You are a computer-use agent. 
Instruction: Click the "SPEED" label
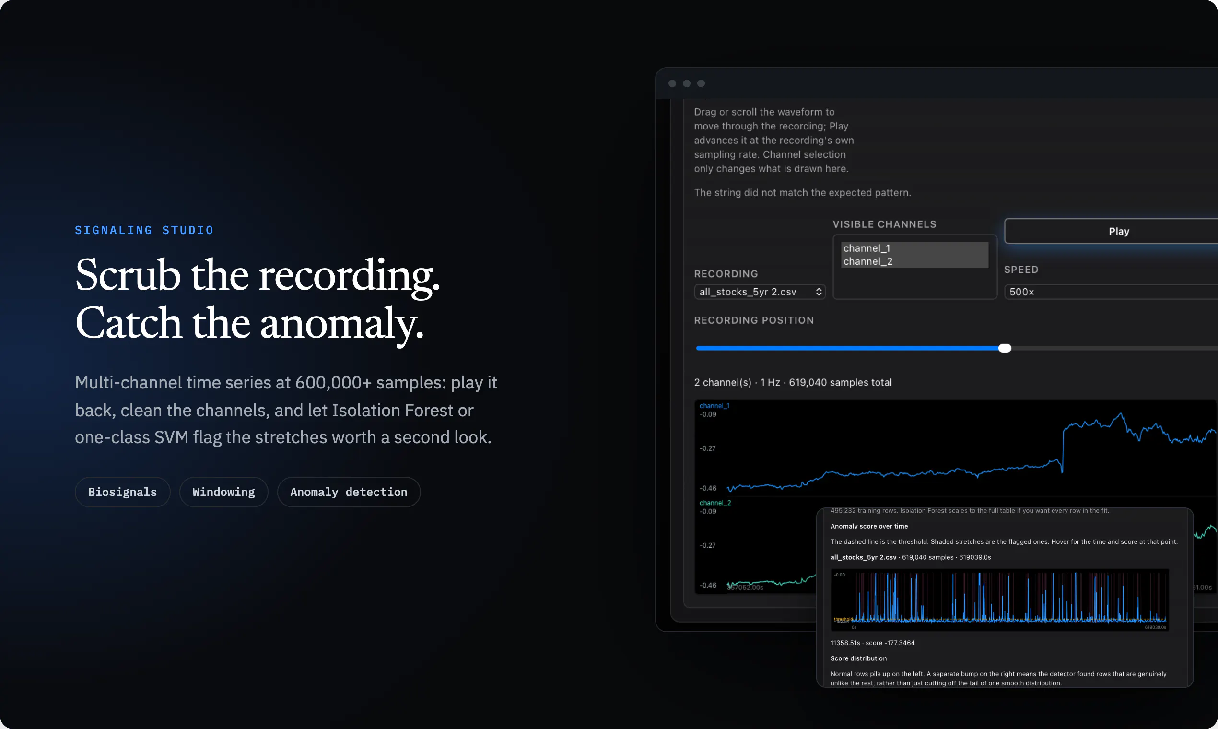(1021, 270)
